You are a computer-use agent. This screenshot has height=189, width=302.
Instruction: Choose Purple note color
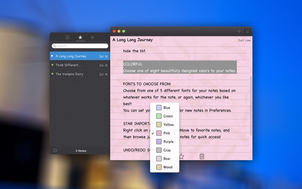pos(165,141)
